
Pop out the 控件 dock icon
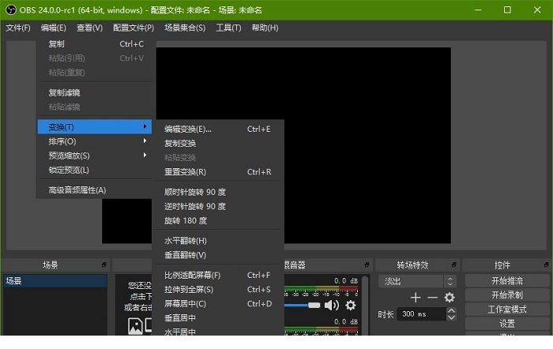click(547, 265)
